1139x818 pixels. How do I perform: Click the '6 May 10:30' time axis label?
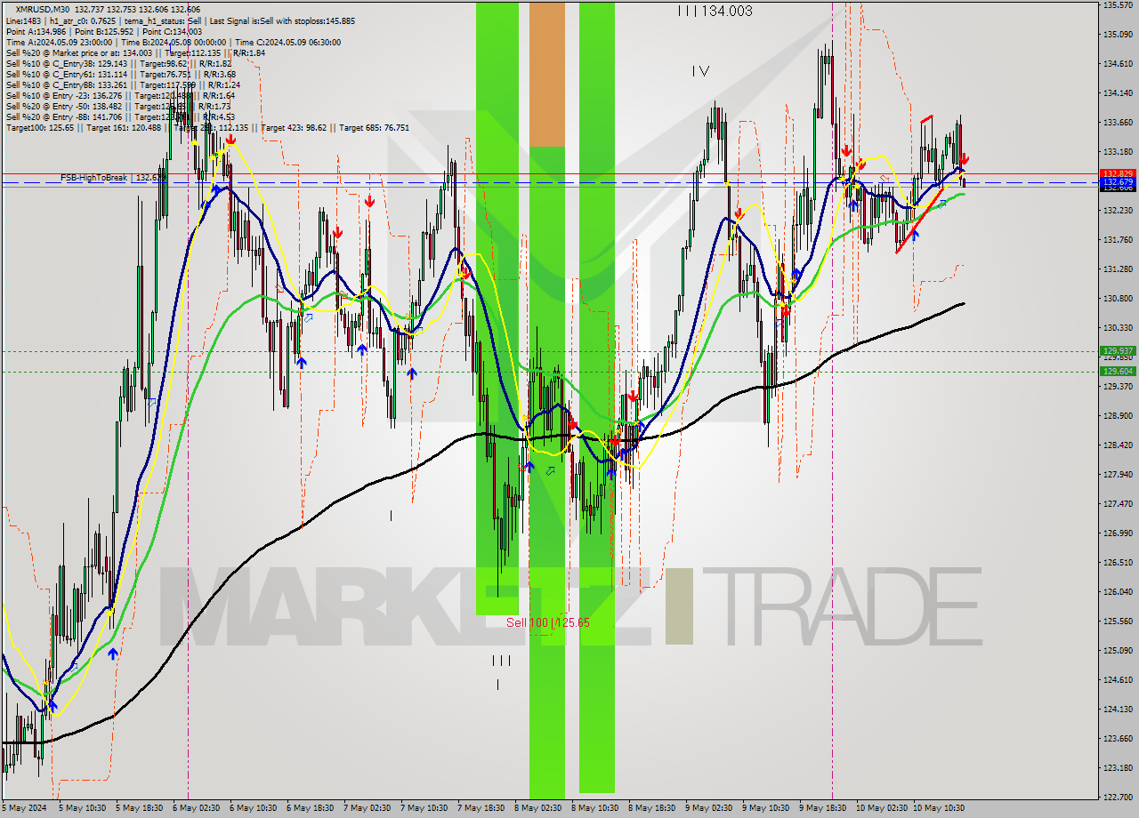pyautogui.click(x=253, y=808)
